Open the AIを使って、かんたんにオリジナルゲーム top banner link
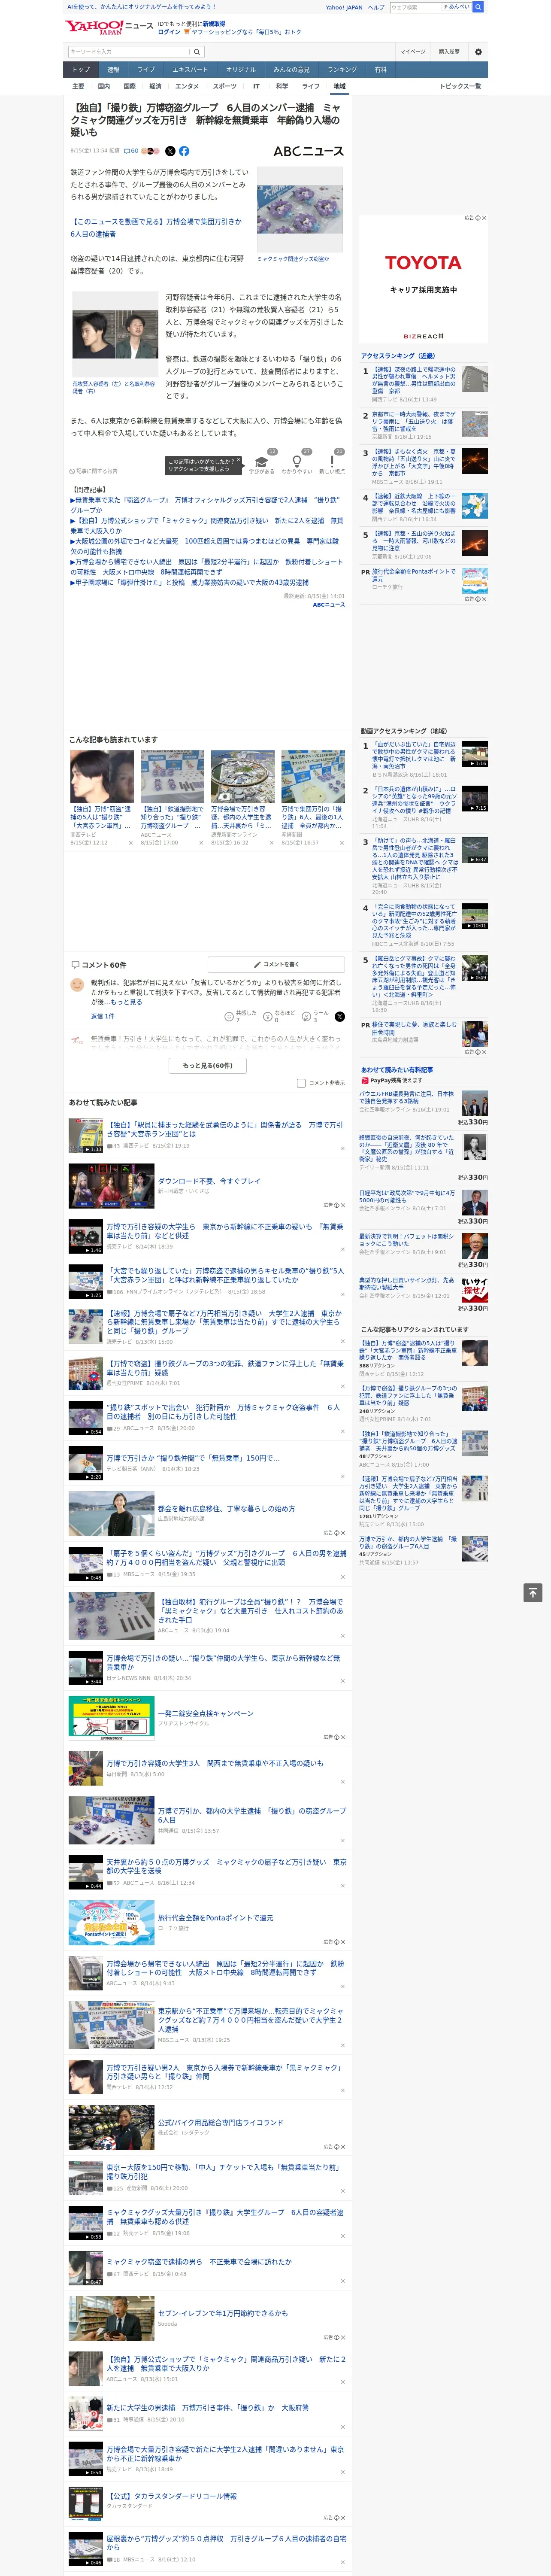Viewport: 551px width, 2576px height. pos(141,7)
